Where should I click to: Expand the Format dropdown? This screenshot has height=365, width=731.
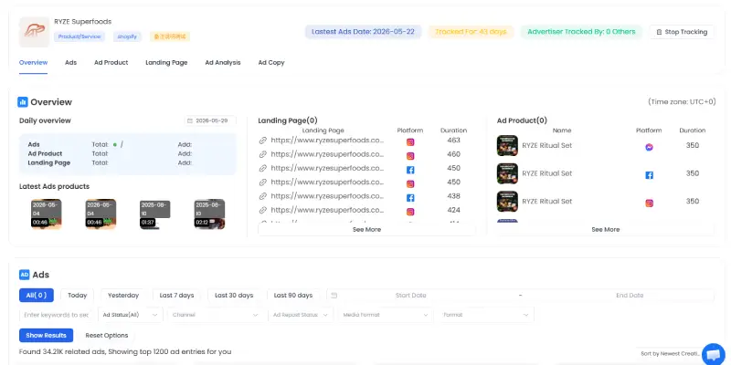coord(486,315)
